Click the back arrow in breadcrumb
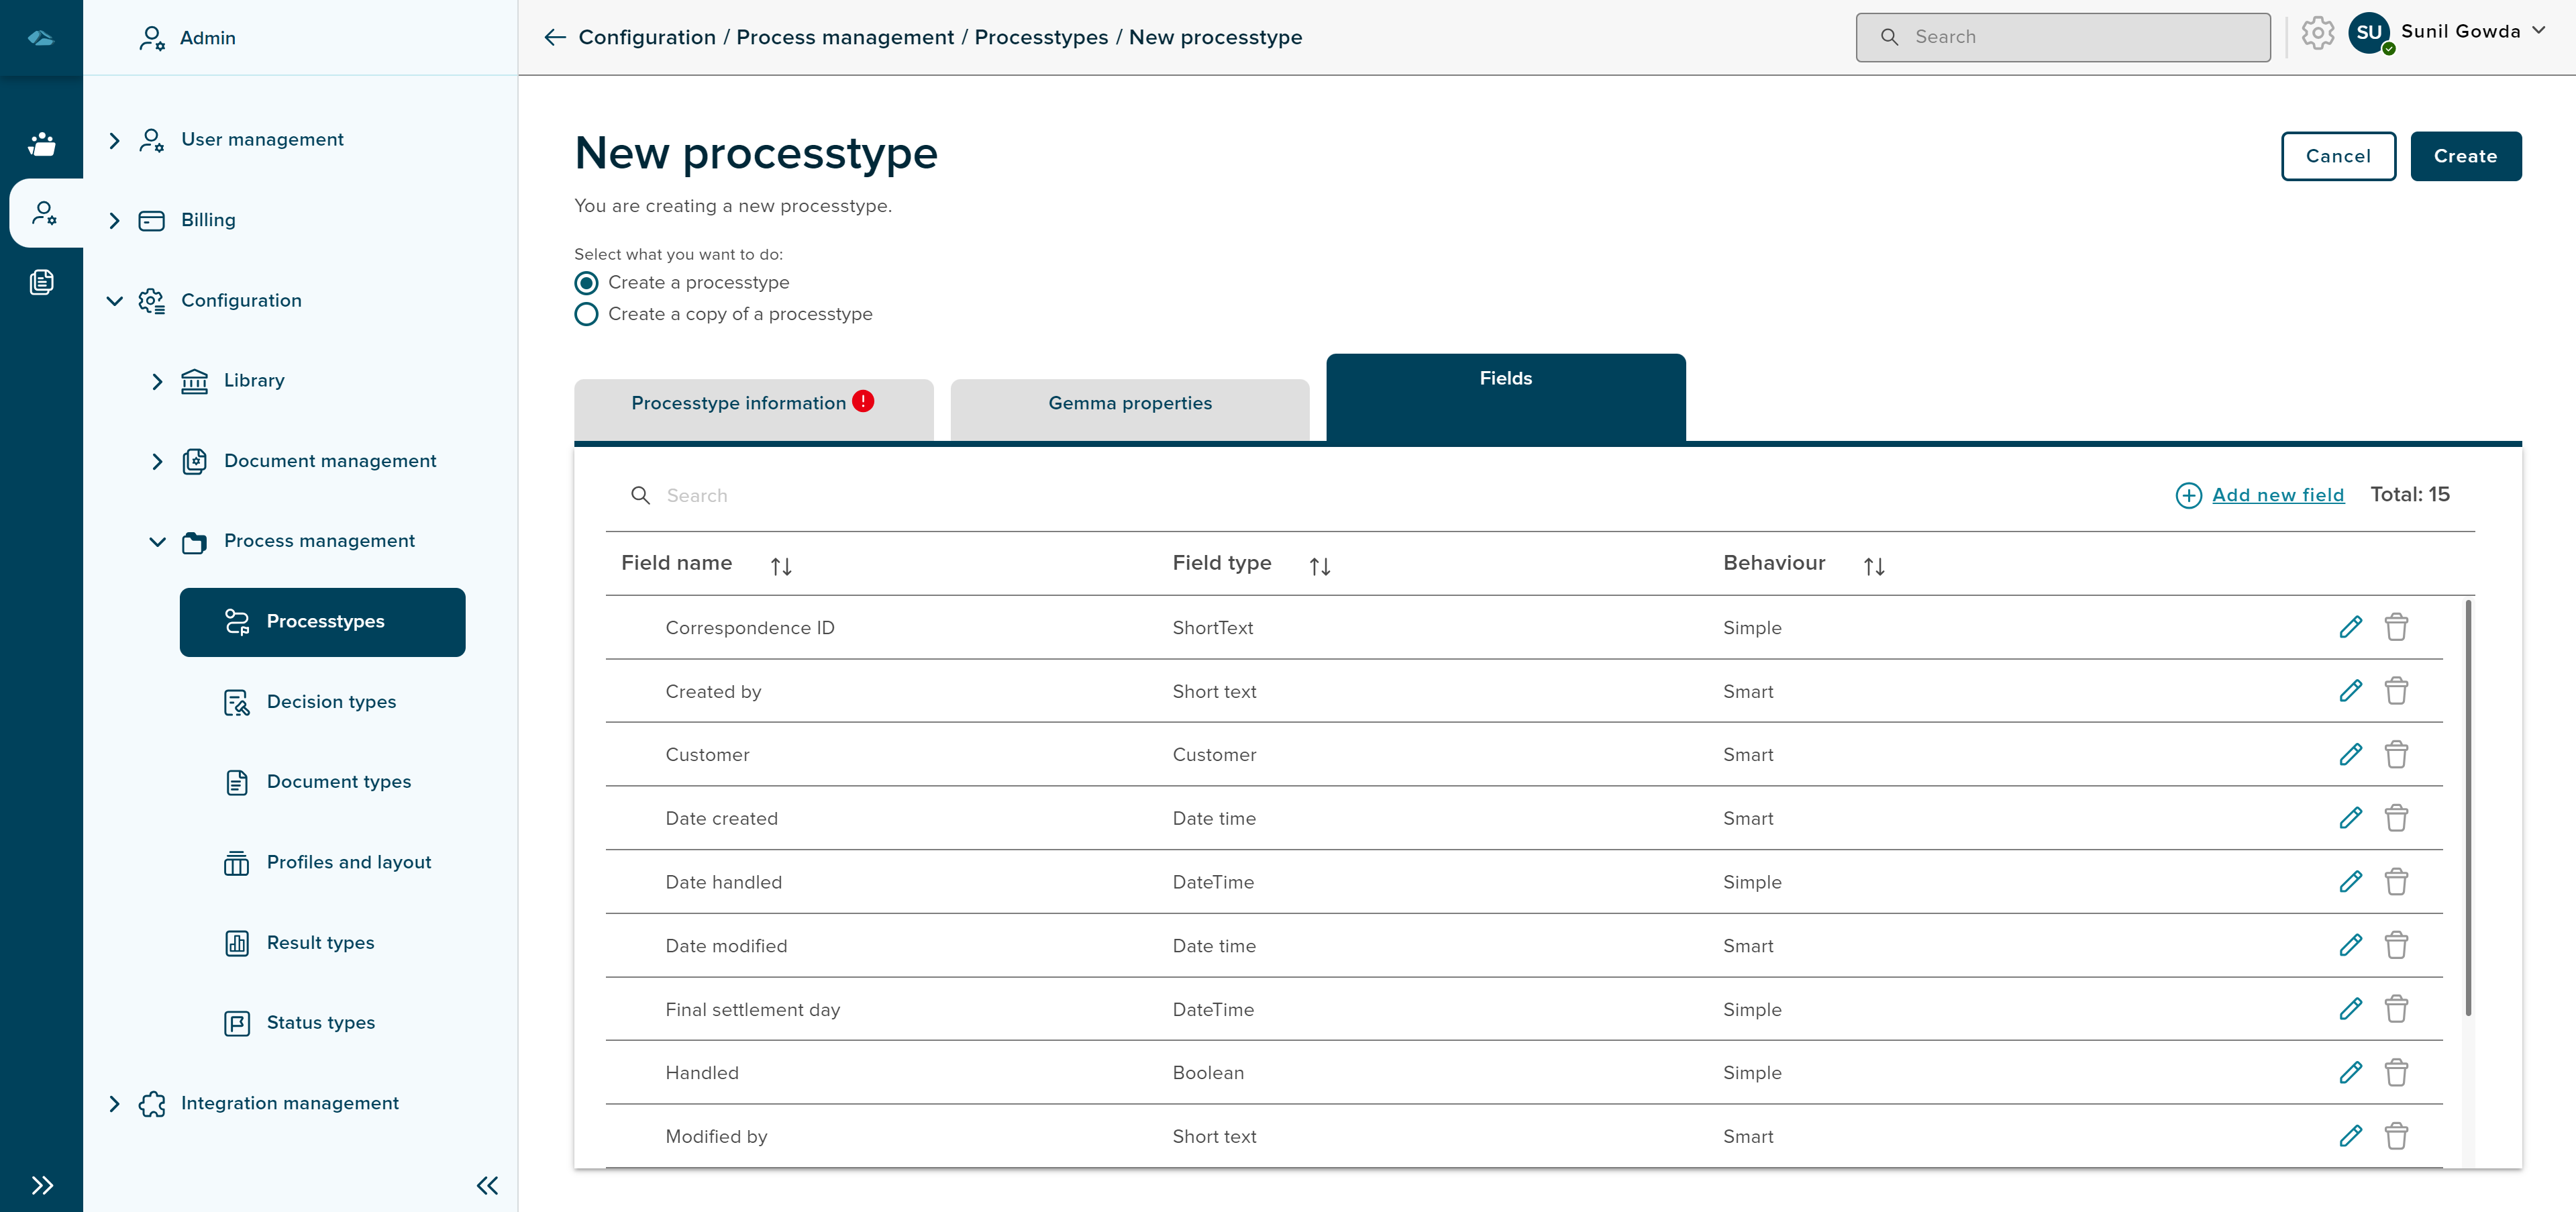 [555, 38]
